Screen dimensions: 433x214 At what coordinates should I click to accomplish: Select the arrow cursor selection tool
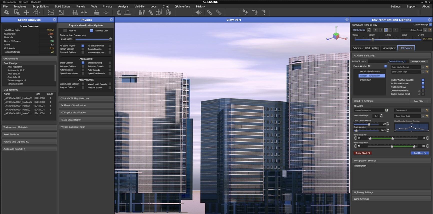(17, 12)
